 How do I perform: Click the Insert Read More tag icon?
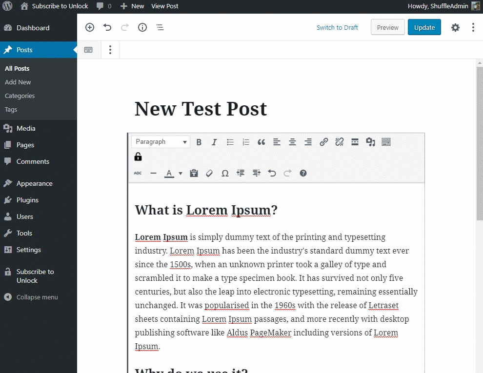[355, 142]
